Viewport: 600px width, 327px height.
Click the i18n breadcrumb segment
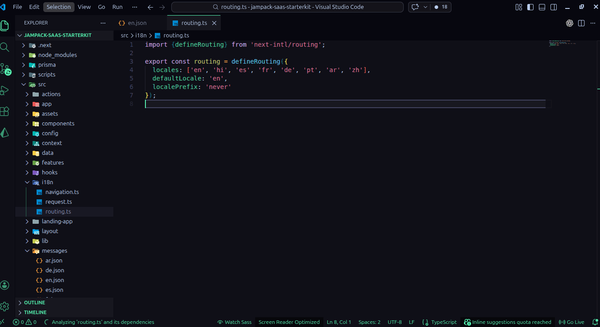pyautogui.click(x=141, y=35)
